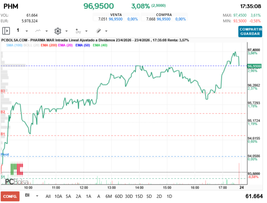Open the CONFG. settings button

[x=10, y=196]
